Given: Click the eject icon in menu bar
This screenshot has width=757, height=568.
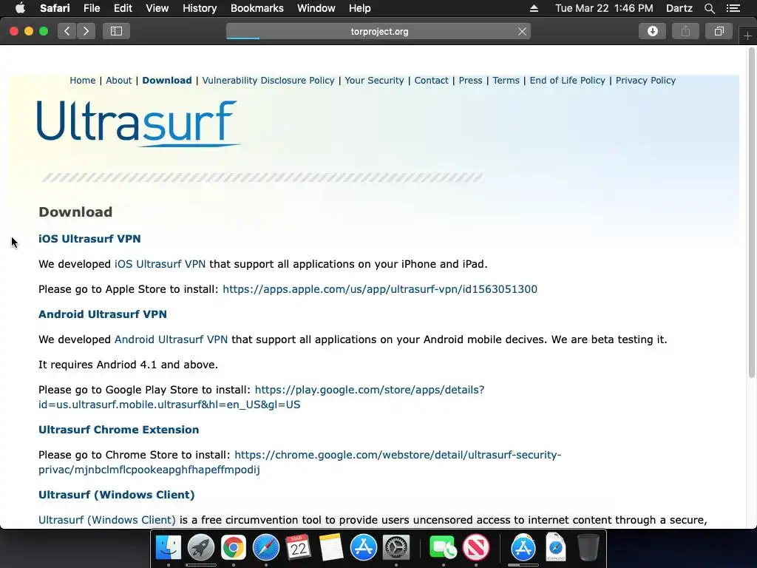Looking at the screenshot, I should click(534, 8).
